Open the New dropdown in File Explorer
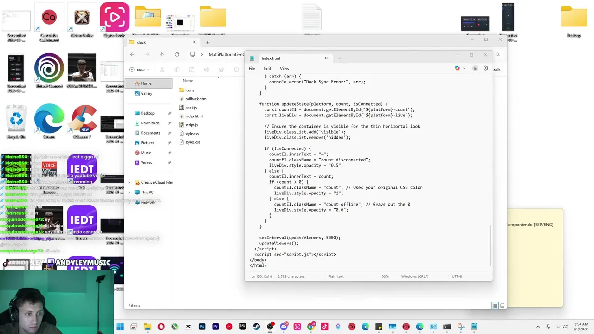This screenshot has height=334, width=594. tap(139, 70)
